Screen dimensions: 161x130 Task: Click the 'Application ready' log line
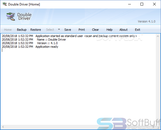click(47, 47)
